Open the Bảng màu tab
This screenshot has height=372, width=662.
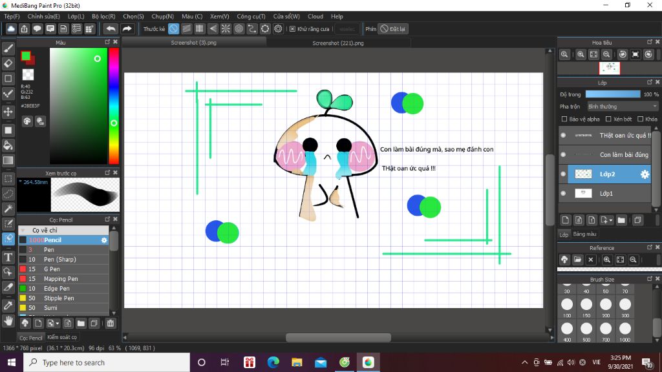click(584, 234)
